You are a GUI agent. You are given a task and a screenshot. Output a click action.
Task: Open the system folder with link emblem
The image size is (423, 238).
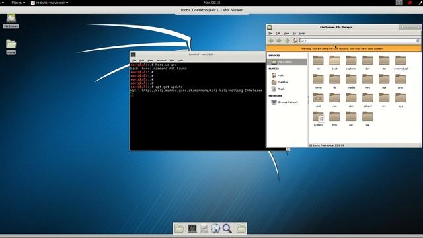(319, 119)
